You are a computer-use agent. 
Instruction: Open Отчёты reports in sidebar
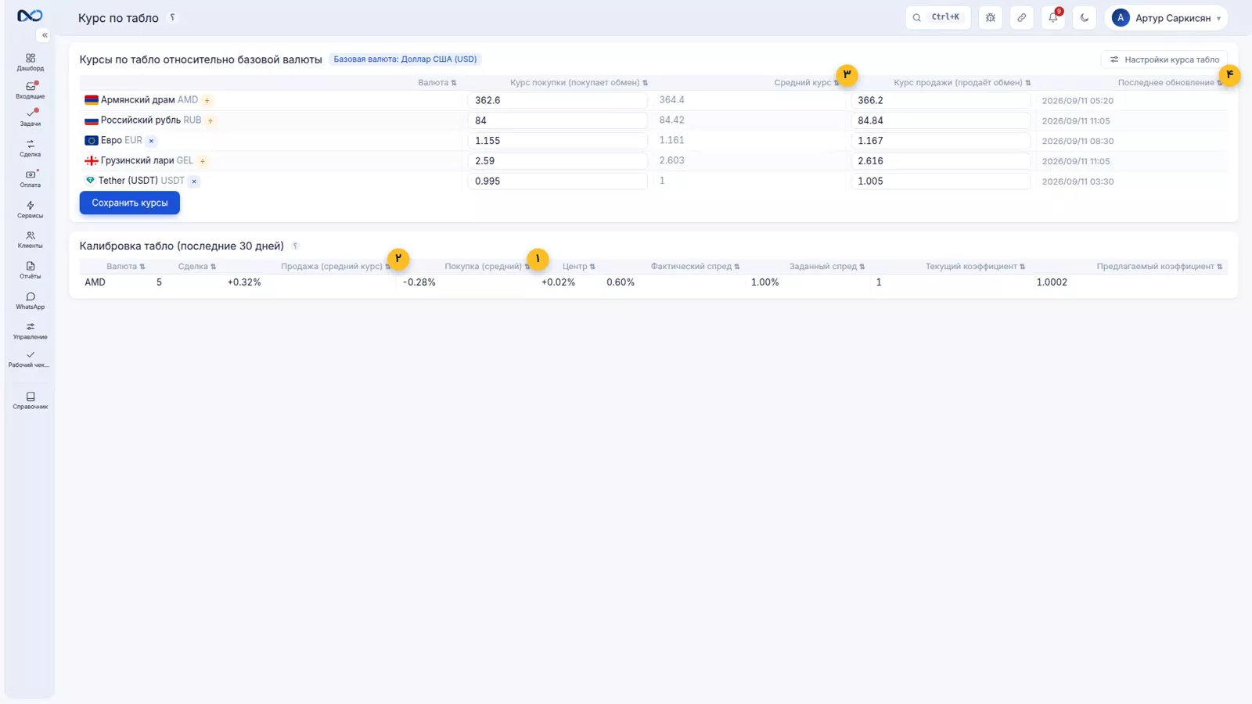click(x=30, y=271)
